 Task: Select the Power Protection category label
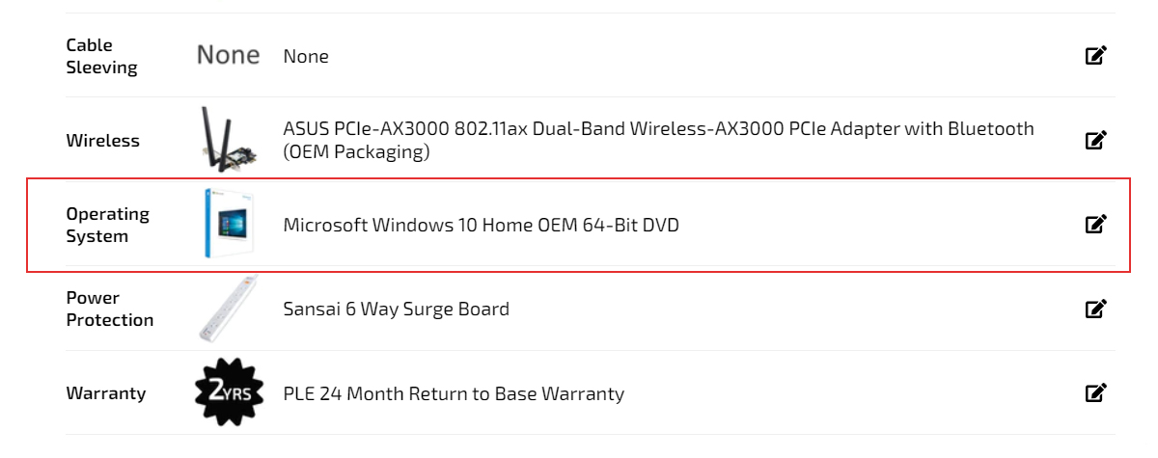(x=109, y=310)
